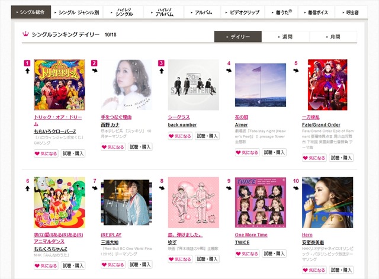Click the rank 1 badge icon
The height and width of the screenshot is (279, 379).
[27, 63]
